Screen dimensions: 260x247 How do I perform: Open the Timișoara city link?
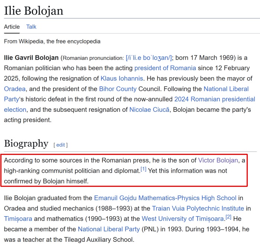[18, 219]
